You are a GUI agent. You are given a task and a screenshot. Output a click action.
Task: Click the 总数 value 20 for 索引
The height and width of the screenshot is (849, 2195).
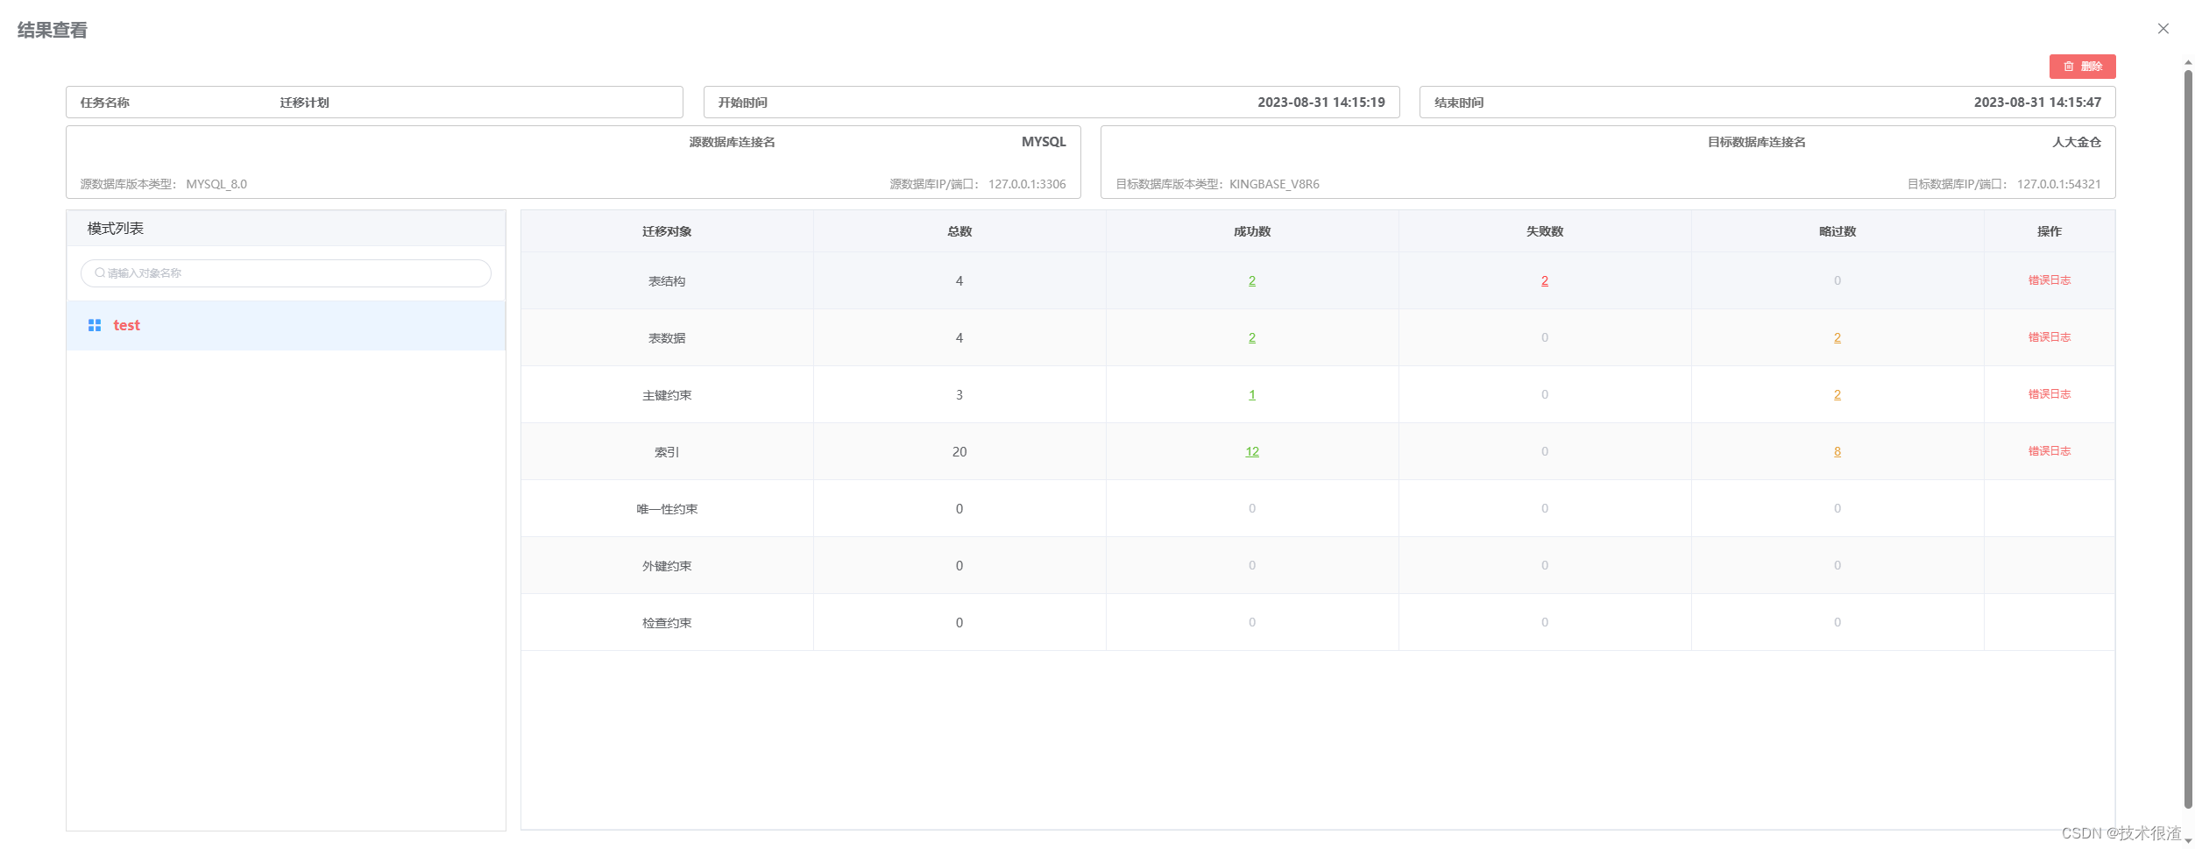(959, 452)
